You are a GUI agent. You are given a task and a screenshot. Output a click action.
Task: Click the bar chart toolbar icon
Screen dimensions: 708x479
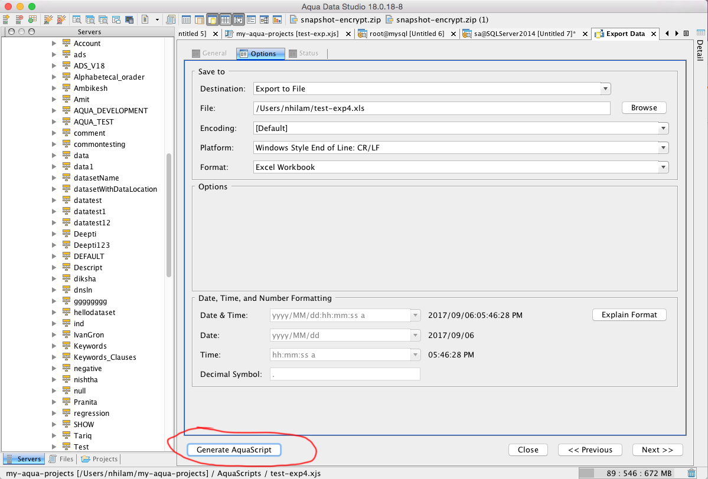pos(278,19)
